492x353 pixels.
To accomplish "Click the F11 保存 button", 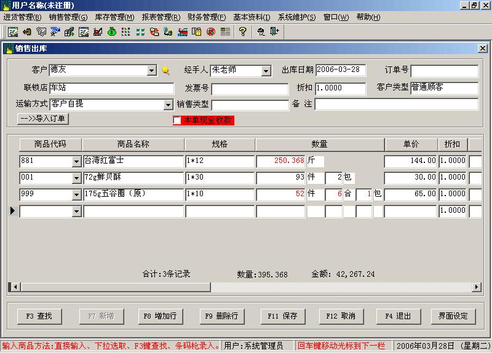I will pyautogui.click(x=283, y=316).
